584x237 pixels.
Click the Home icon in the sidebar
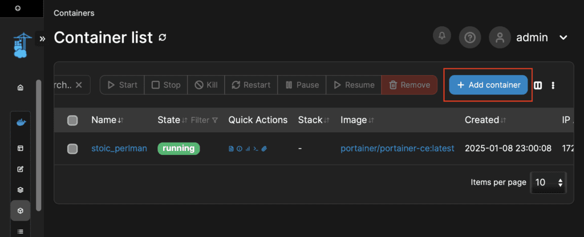coord(21,88)
